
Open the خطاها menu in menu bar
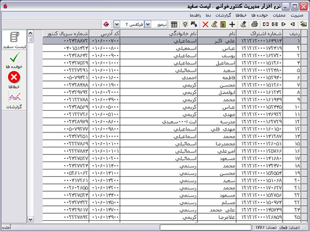point(241,15)
